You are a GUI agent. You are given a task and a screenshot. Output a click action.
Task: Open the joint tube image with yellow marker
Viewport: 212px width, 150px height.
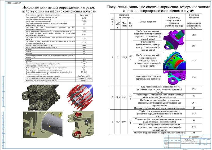tap(43, 125)
